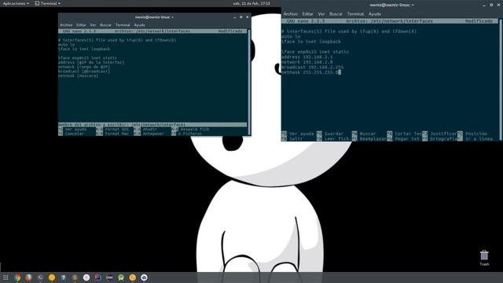Open Terminal menu in right terminal window
Screen dimensions: 503x283
point(355,14)
